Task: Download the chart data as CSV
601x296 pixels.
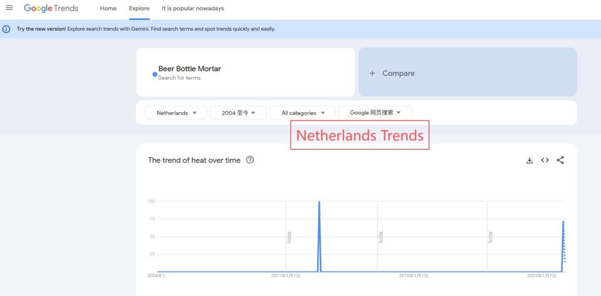Action: click(x=529, y=160)
